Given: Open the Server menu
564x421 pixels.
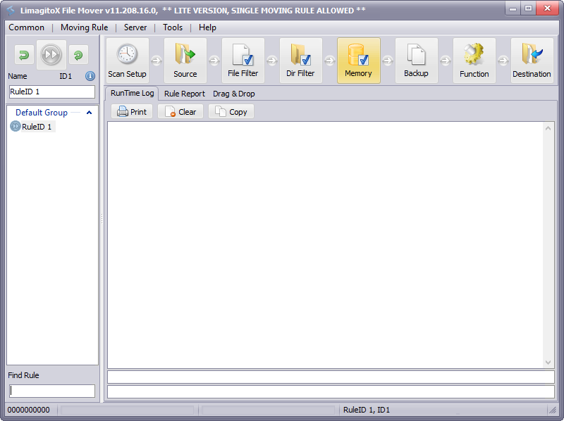Looking at the screenshot, I should (135, 27).
